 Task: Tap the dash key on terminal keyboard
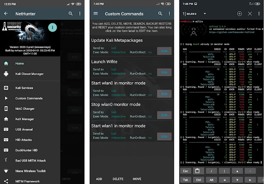pos(250,171)
